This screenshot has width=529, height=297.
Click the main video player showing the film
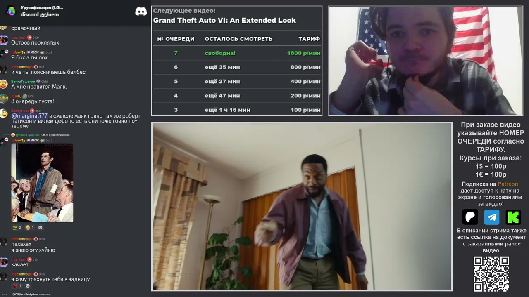tap(302, 206)
